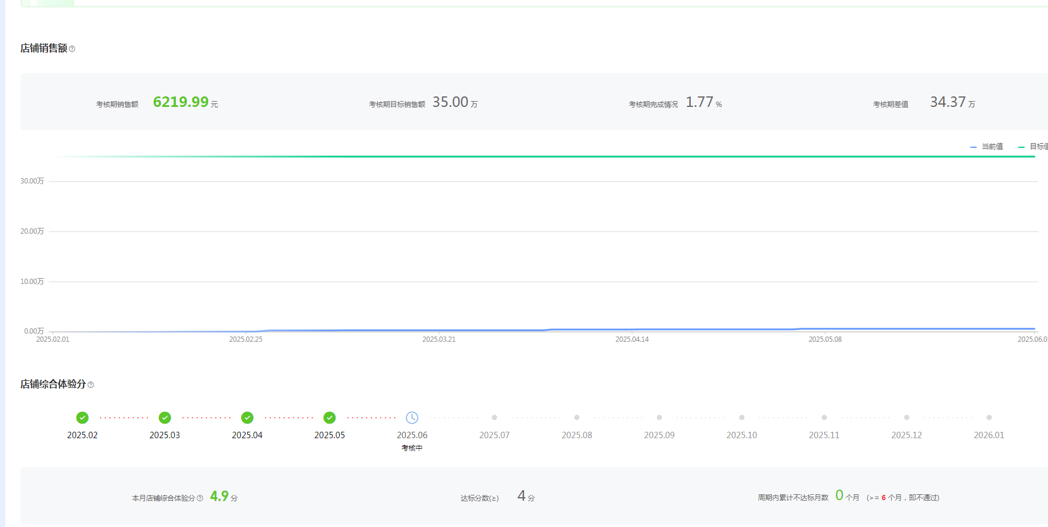Select the 2026.01 timeline dot
Screen dimensions: 1048x527
989,418
